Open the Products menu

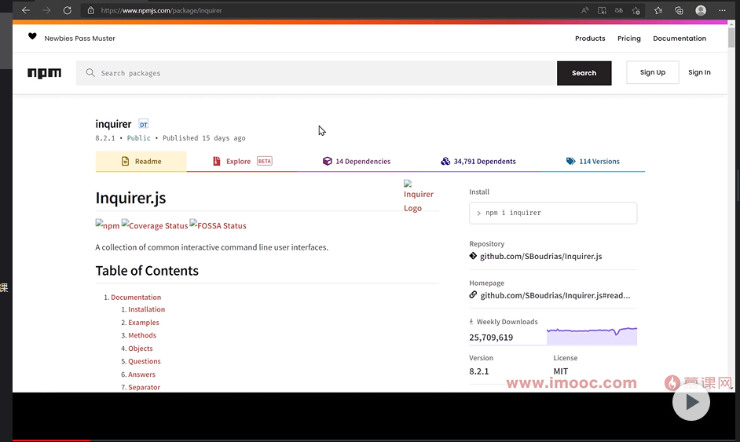590,38
